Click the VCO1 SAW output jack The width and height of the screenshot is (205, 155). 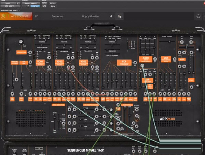click(x=49, y=58)
